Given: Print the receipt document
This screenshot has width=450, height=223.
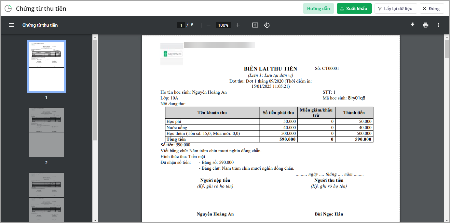Looking at the screenshot, I should [x=426, y=25].
